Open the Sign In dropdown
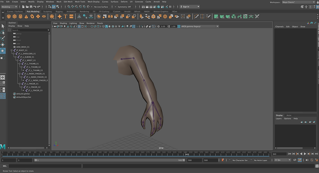Viewport: 319px width, 173px height. click(190, 7)
